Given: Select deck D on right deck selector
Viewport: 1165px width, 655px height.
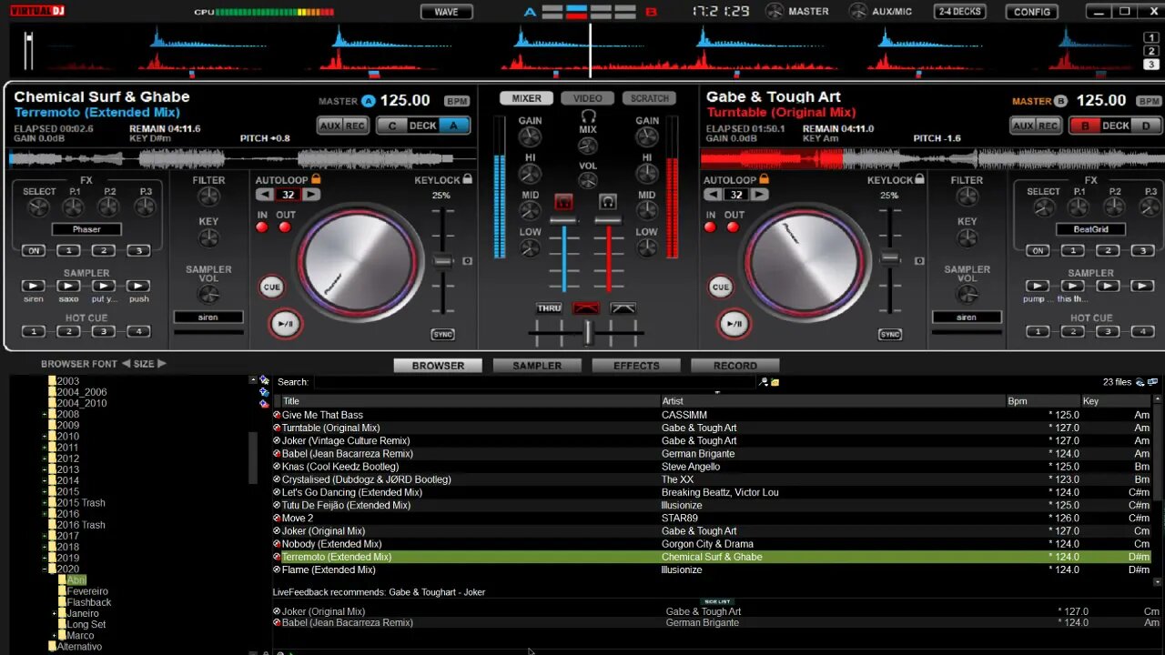Looking at the screenshot, I should tap(1146, 126).
